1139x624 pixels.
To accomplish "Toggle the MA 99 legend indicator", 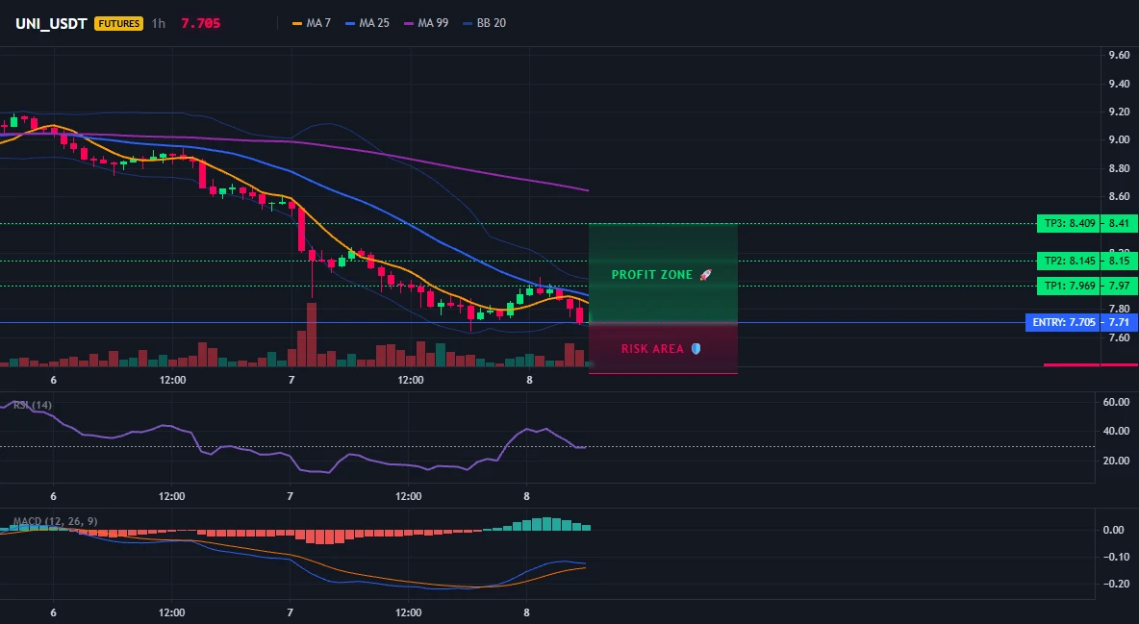I will (426, 23).
